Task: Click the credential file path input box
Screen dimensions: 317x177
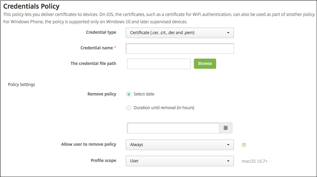Action: 159,64
